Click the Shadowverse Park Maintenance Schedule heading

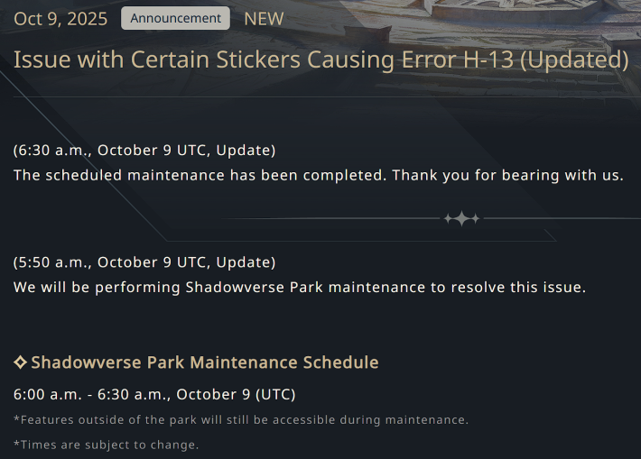pos(205,363)
